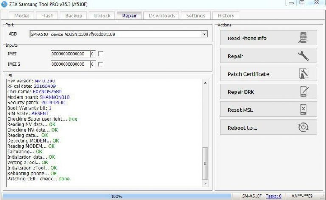Open the History tab
Image resolution: width=326 pixels, height=200 pixels.
[x=226, y=16]
